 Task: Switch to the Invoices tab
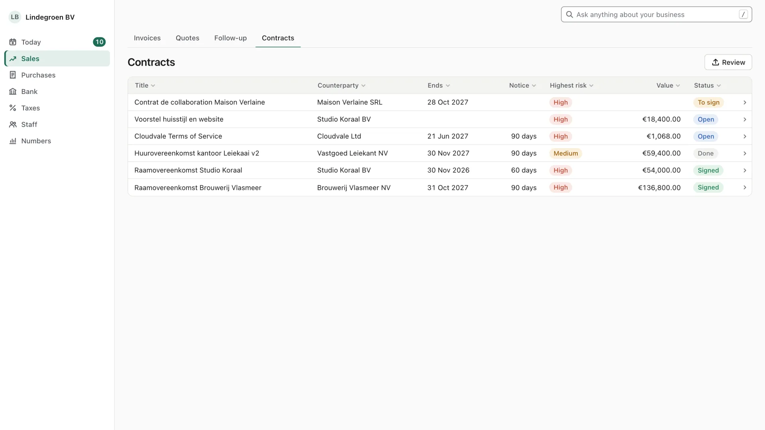click(x=147, y=38)
